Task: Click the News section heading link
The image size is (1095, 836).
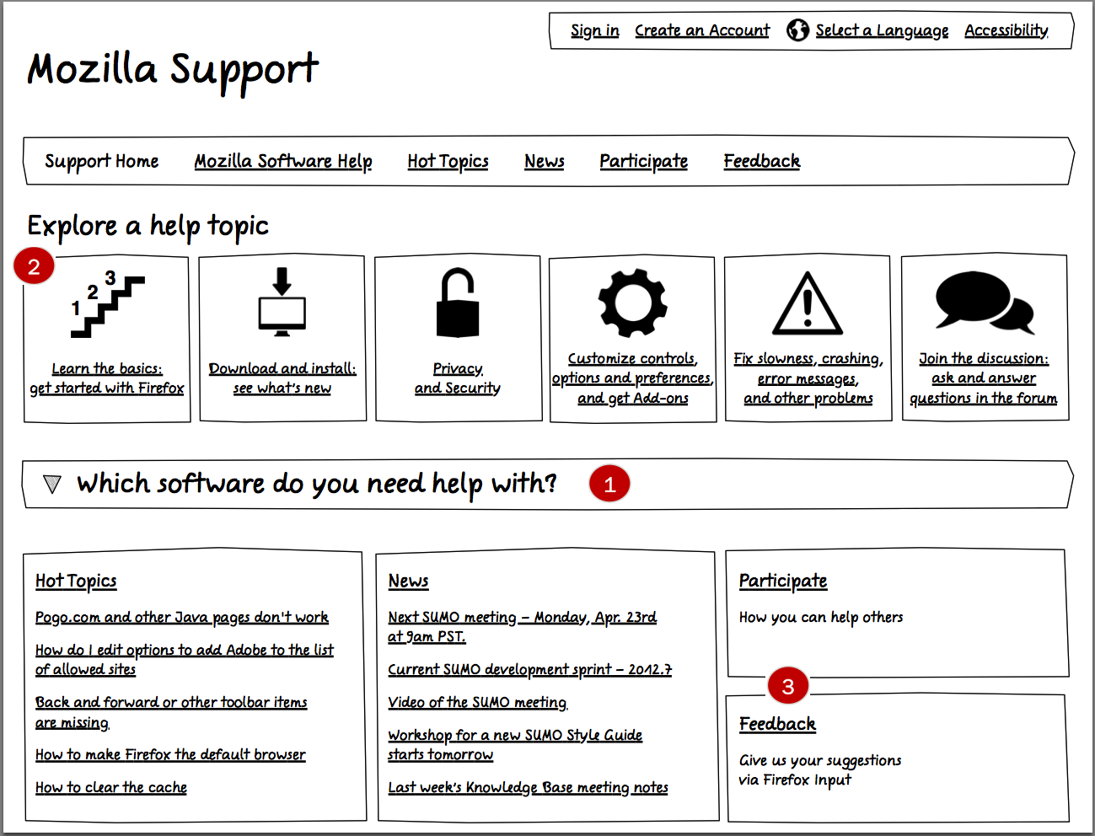Action: tap(408, 581)
